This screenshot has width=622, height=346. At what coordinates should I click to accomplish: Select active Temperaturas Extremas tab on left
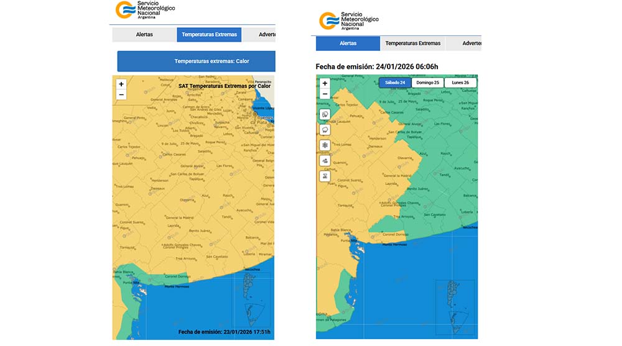pyautogui.click(x=209, y=35)
